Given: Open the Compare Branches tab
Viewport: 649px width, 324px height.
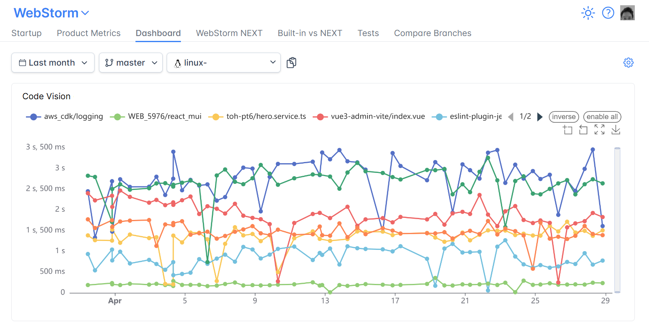Looking at the screenshot, I should [x=432, y=33].
